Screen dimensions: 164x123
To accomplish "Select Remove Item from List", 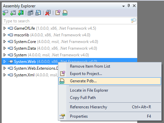I will coord(90,66).
